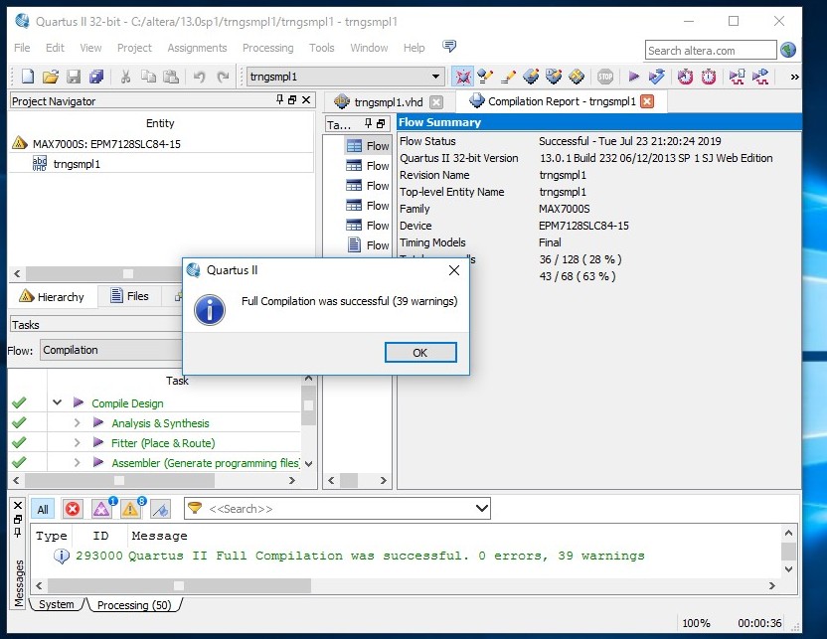The image size is (827, 639).
Task: Click OK in the Quartus II dialog
Action: (420, 352)
